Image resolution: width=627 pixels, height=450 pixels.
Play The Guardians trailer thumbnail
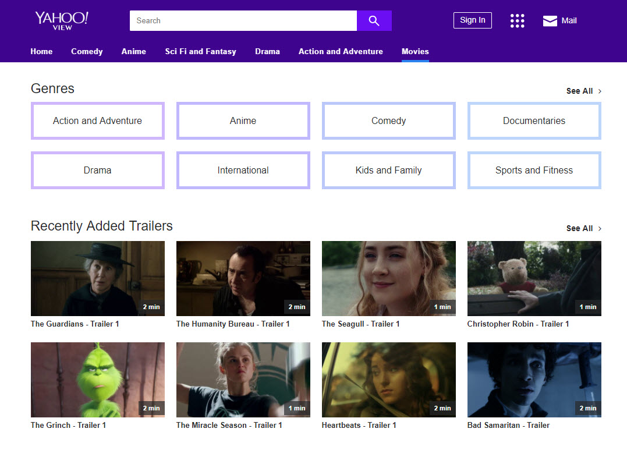click(98, 278)
